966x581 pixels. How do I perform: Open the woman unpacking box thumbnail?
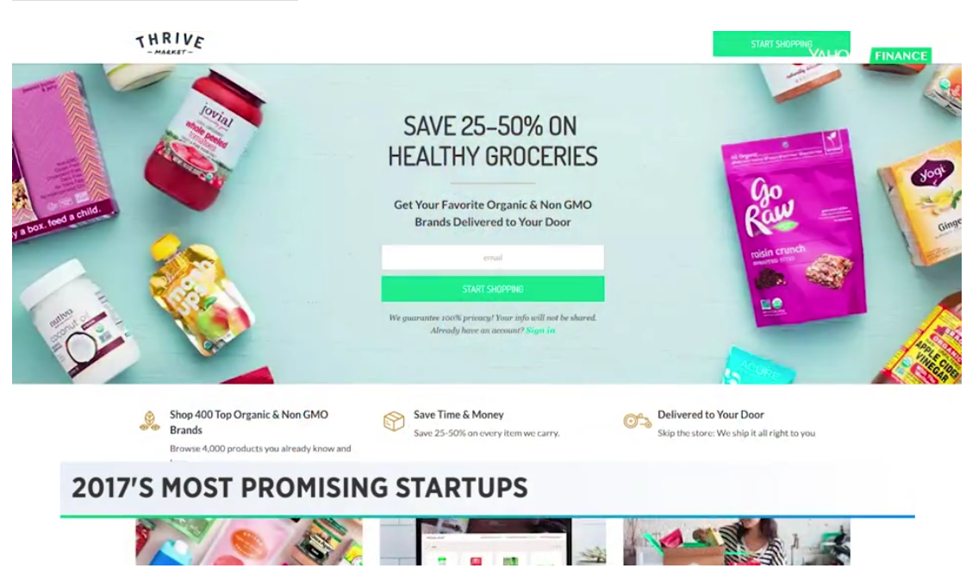(x=736, y=541)
